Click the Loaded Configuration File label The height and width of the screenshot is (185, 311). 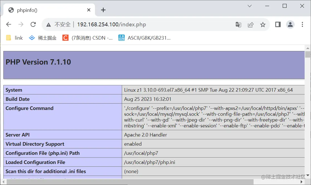35,162
